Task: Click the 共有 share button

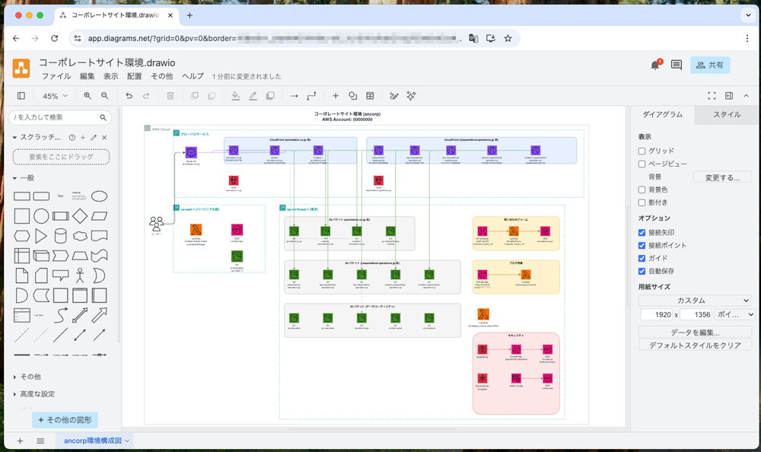Action: pyautogui.click(x=709, y=65)
